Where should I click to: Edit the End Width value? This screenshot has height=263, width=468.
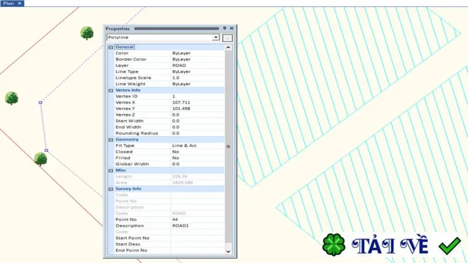(x=198, y=127)
